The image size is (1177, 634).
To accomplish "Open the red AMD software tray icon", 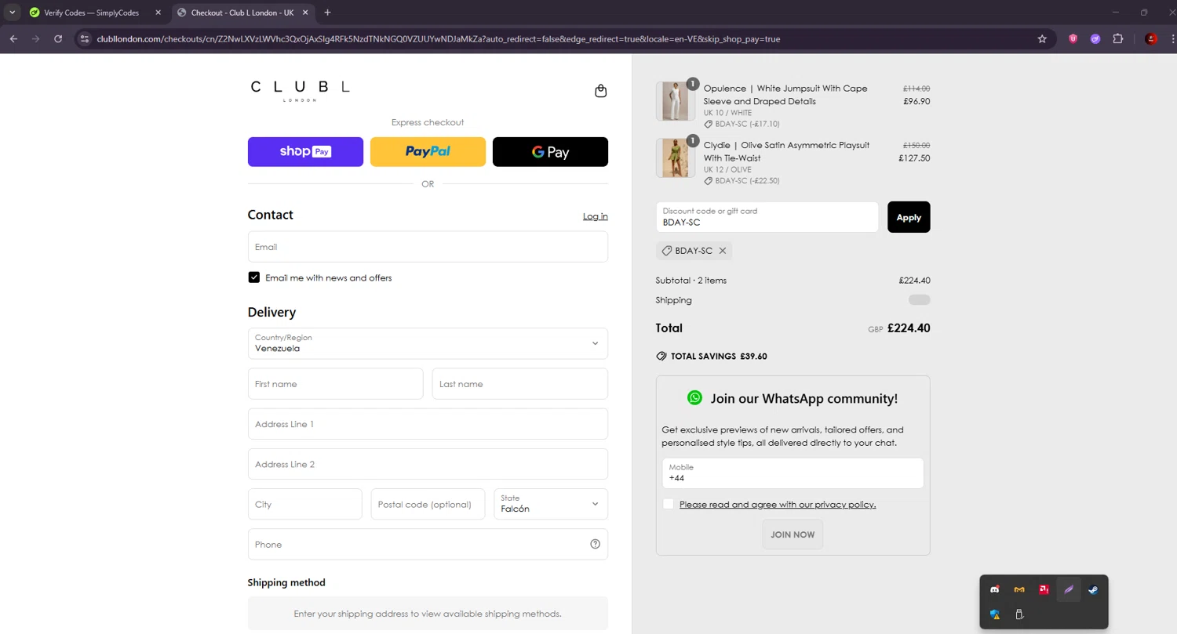I will coord(1044,589).
